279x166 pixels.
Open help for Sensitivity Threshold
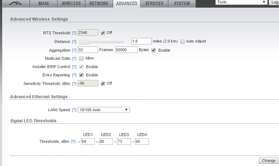click(74, 84)
